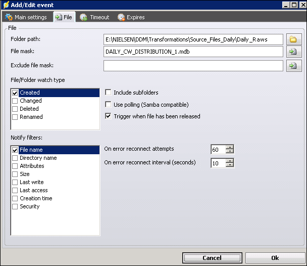
Task: Increase the reconnect attempts value
Action: click(230, 147)
